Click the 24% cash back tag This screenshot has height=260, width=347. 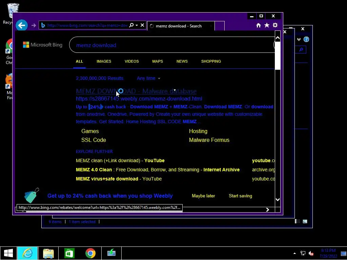(96, 107)
